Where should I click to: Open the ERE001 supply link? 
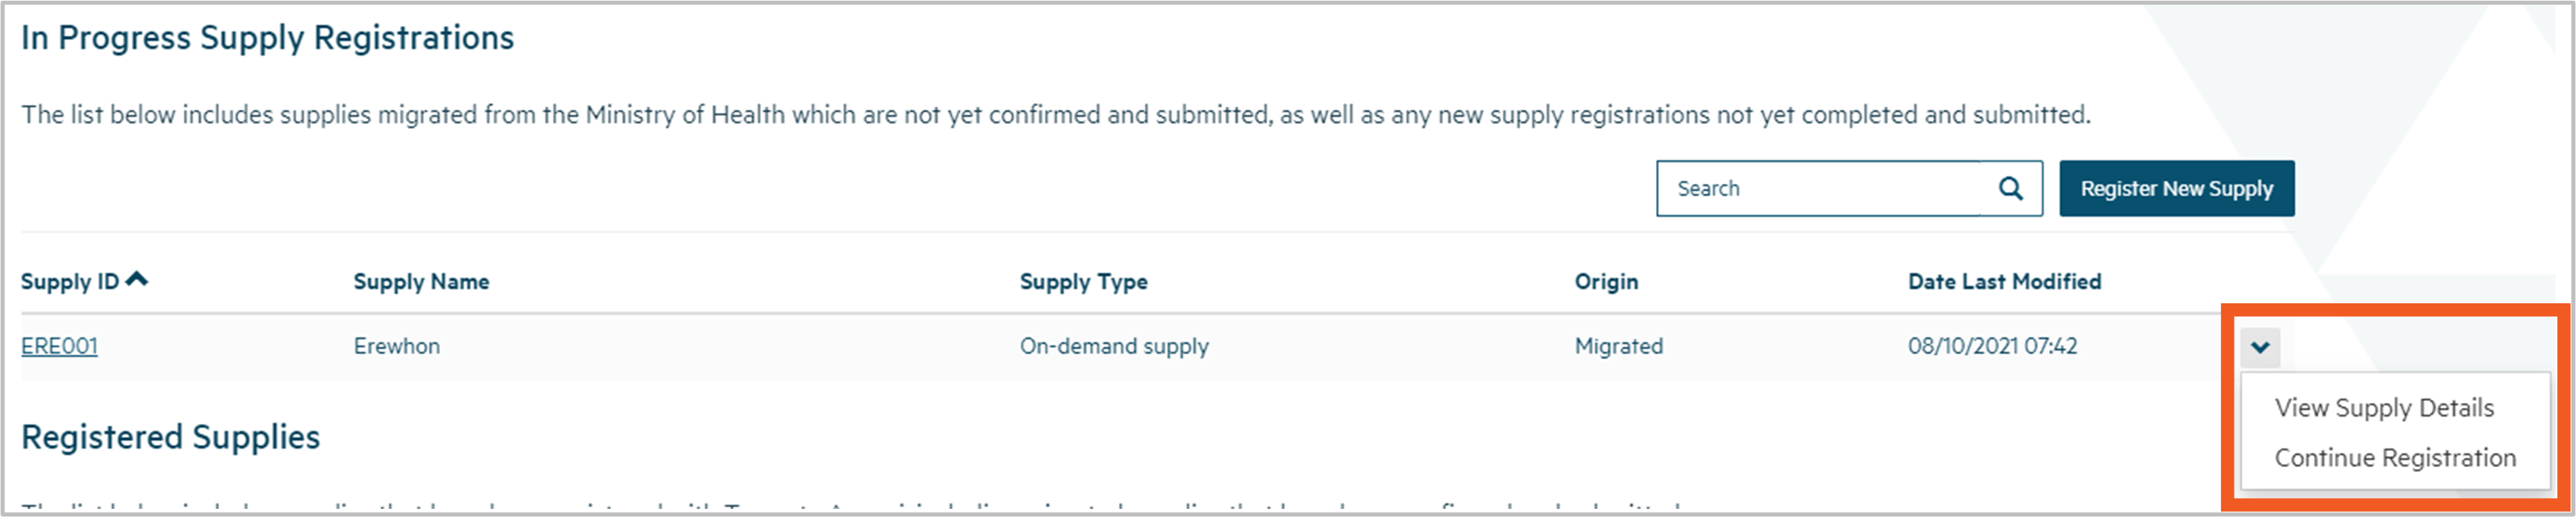(60, 346)
